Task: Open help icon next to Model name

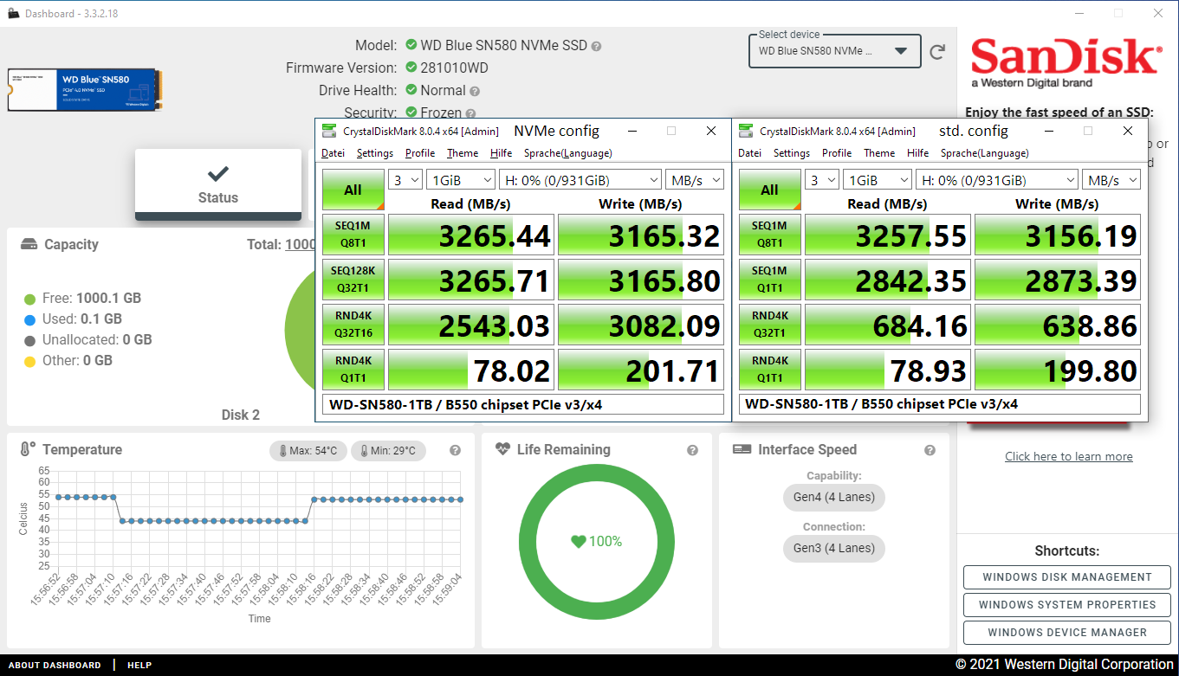Action: 596,46
